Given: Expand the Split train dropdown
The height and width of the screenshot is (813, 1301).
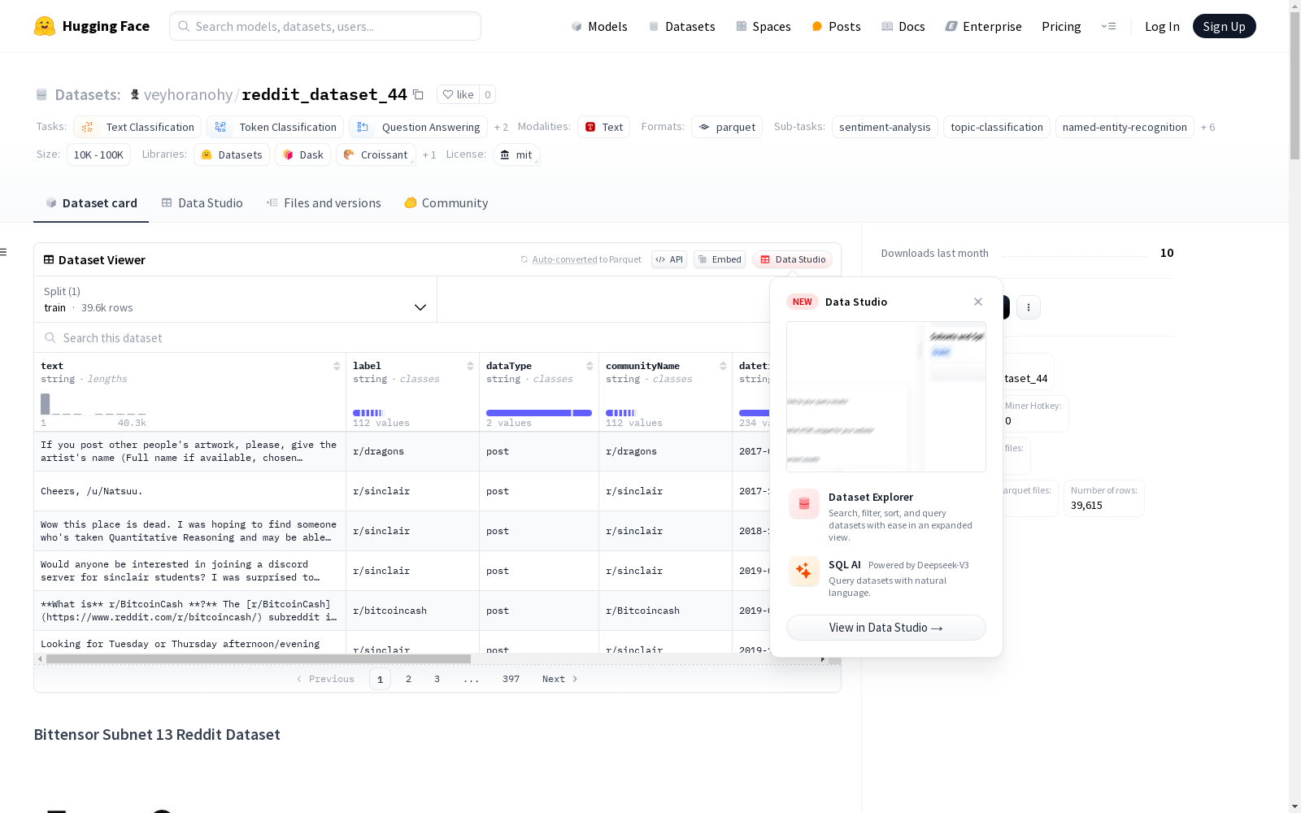Looking at the screenshot, I should 236,299.
